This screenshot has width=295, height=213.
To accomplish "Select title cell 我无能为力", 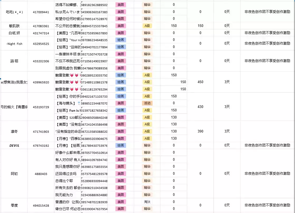I will (x=67, y=195).
